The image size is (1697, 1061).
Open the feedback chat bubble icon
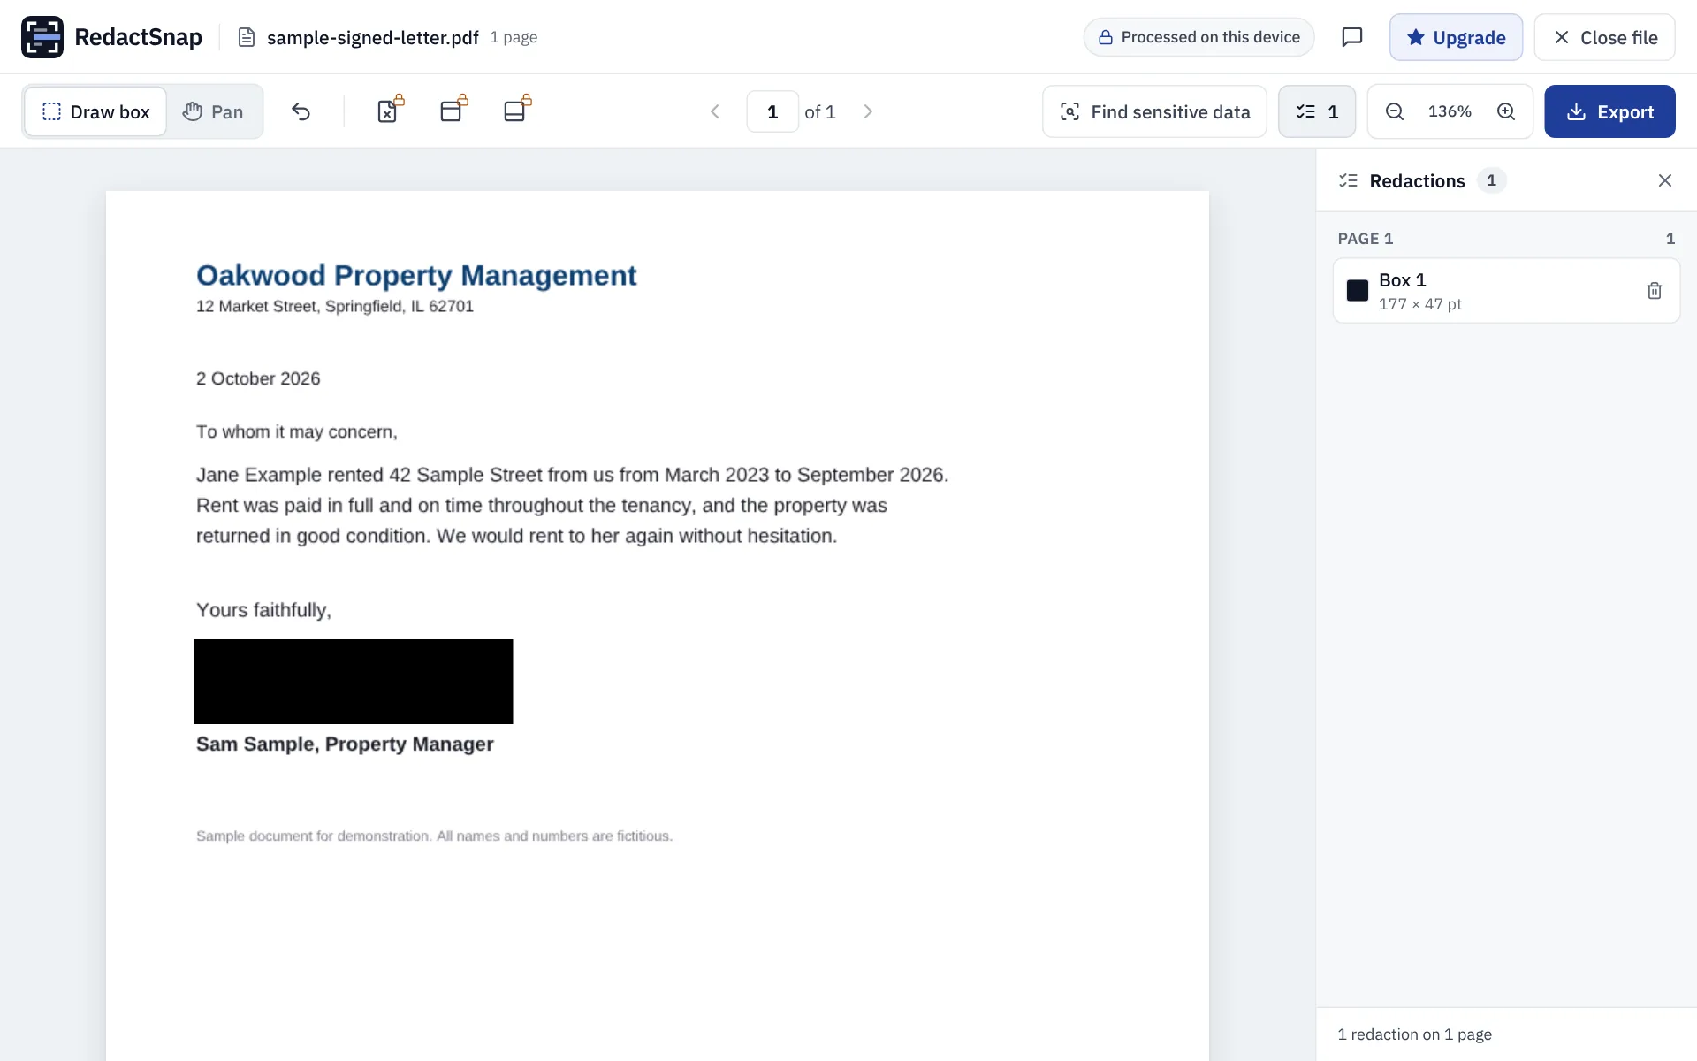pyautogui.click(x=1351, y=37)
